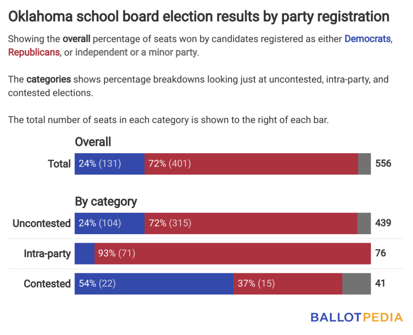The height and width of the screenshot is (335, 413).
Task: Click the blue Democrats legend text
Action: coord(368,39)
